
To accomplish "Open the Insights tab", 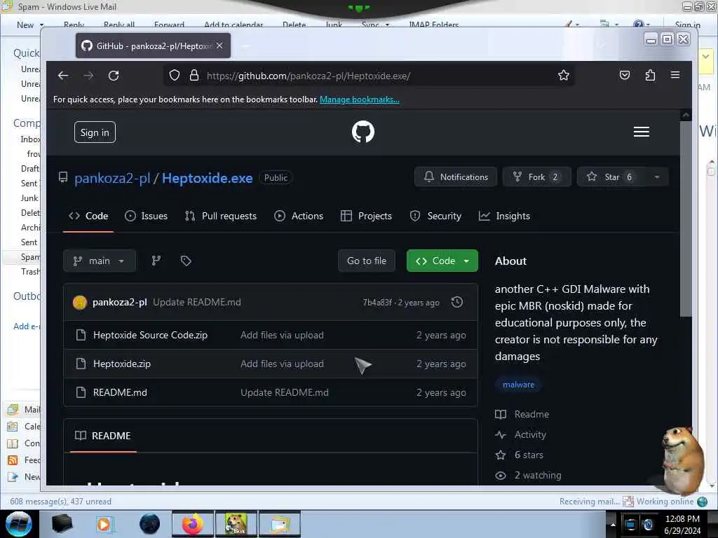I will tap(504, 216).
